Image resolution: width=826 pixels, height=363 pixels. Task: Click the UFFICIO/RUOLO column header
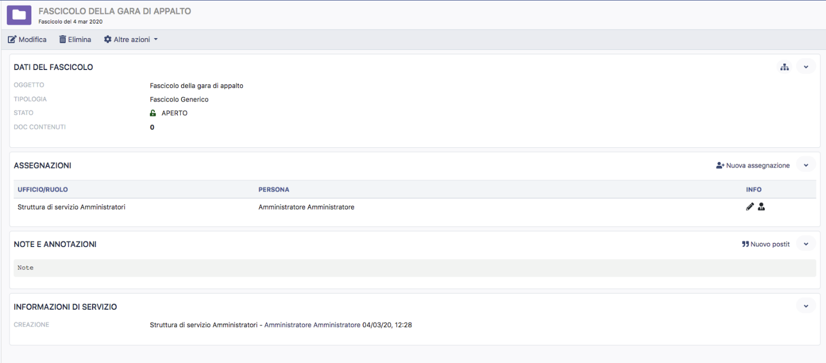pyautogui.click(x=43, y=190)
